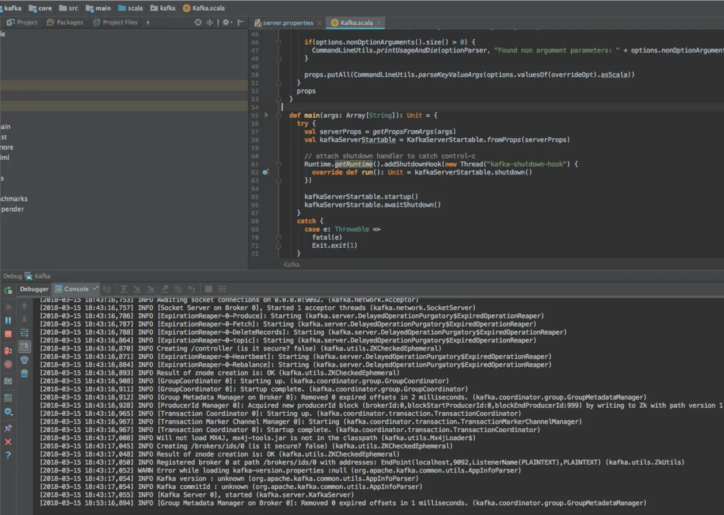Rerun the Kafka debug session

tap(8, 290)
